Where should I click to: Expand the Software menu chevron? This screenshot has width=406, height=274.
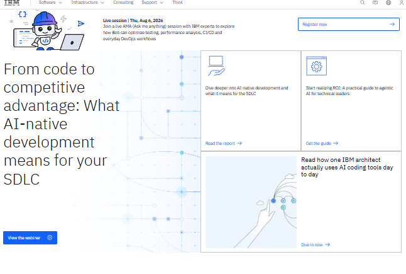pyautogui.click(x=60, y=3)
